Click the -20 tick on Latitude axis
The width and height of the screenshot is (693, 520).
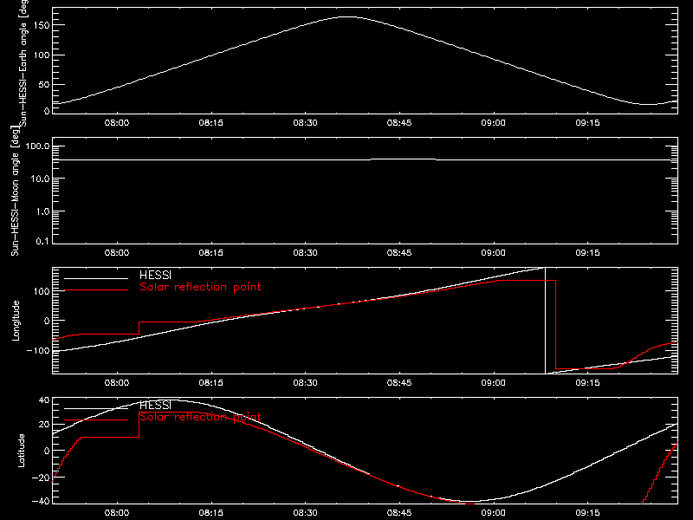click(41, 478)
